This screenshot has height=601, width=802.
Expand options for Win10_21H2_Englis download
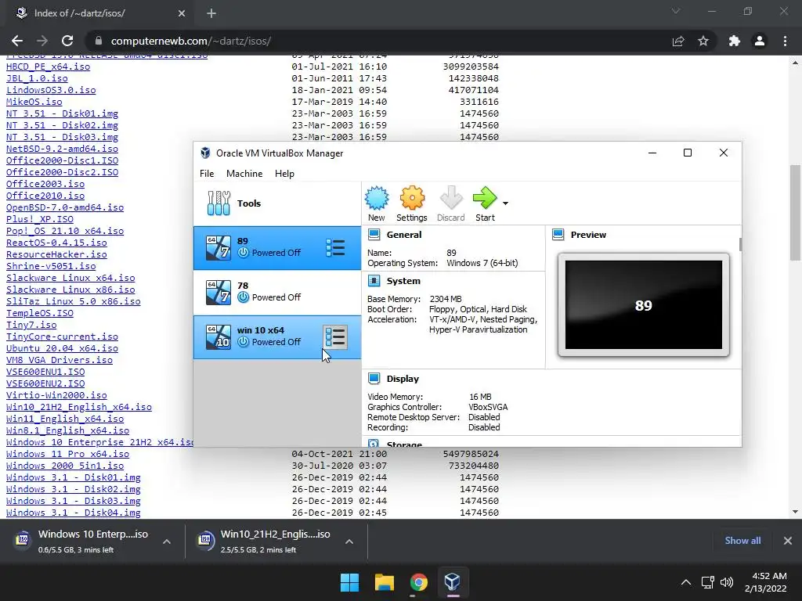(x=349, y=542)
